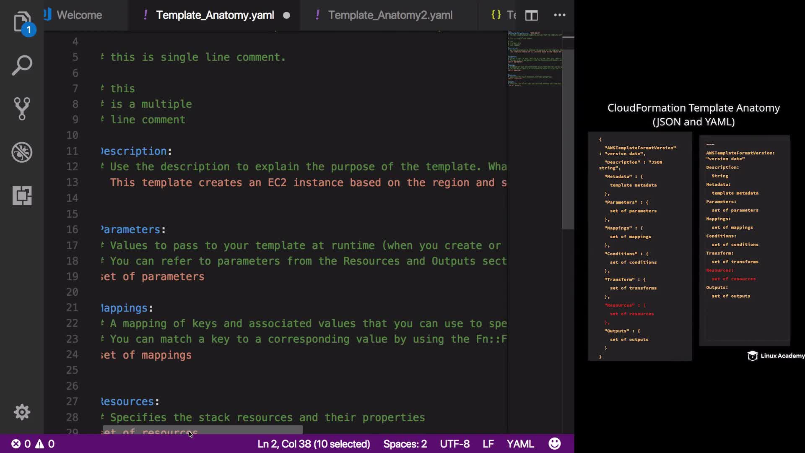Switch to the Welcome tab
805x453 pixels.
point(79,16)
